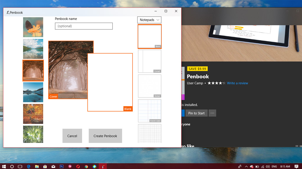Select the cloudy mountain lake cover thumbnail
The width and height of the screenshot is (302, 169).
(x=33, y=49)
